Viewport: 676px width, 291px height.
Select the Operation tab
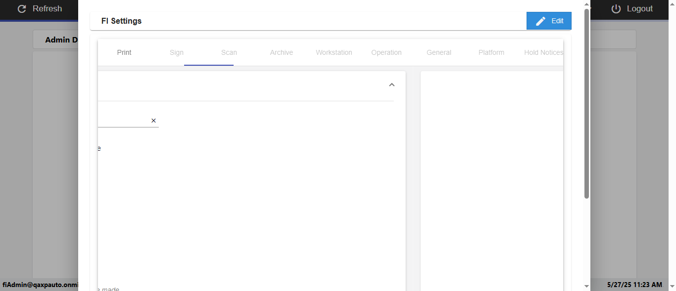pyautogui.click(x=386, y=52)
